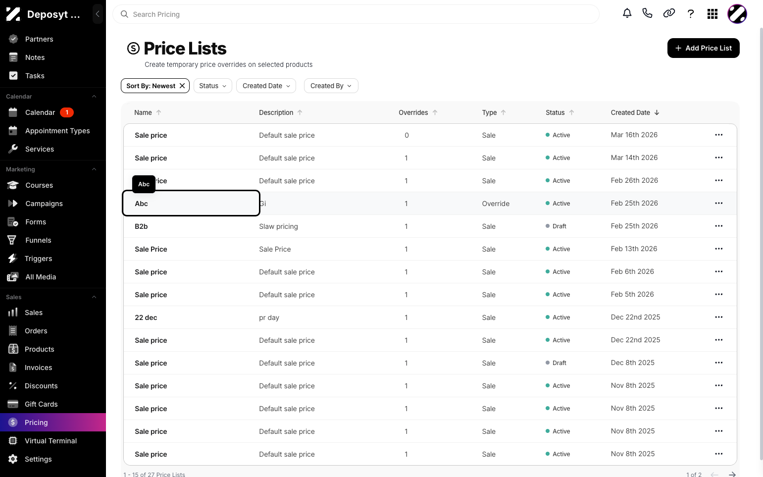763x477 pixels.
Task: Open row actions for Mar 16th 2026
Action: pos(719,135)
